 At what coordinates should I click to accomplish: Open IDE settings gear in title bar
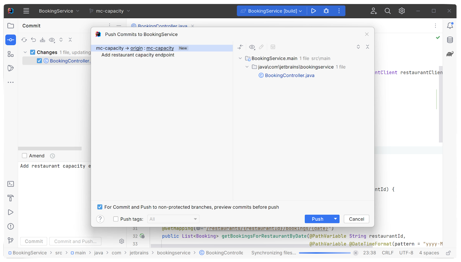402,11
